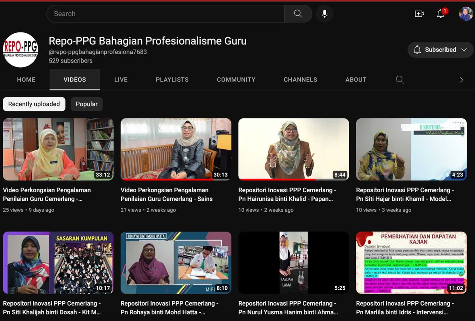Click '21 views • 2 weeks ago' text
The image size is (475, 321).
[148, 210]
